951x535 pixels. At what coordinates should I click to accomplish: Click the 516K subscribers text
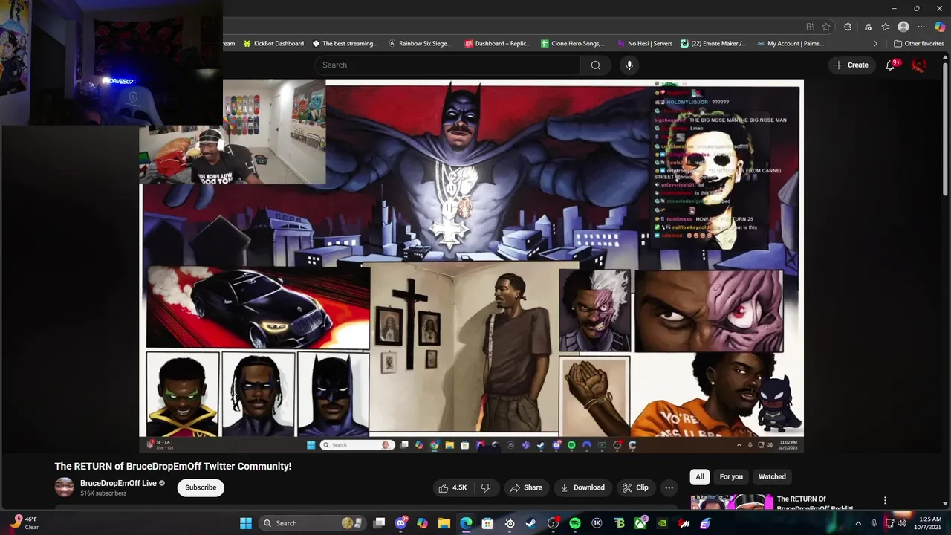[x=103, y=493]
